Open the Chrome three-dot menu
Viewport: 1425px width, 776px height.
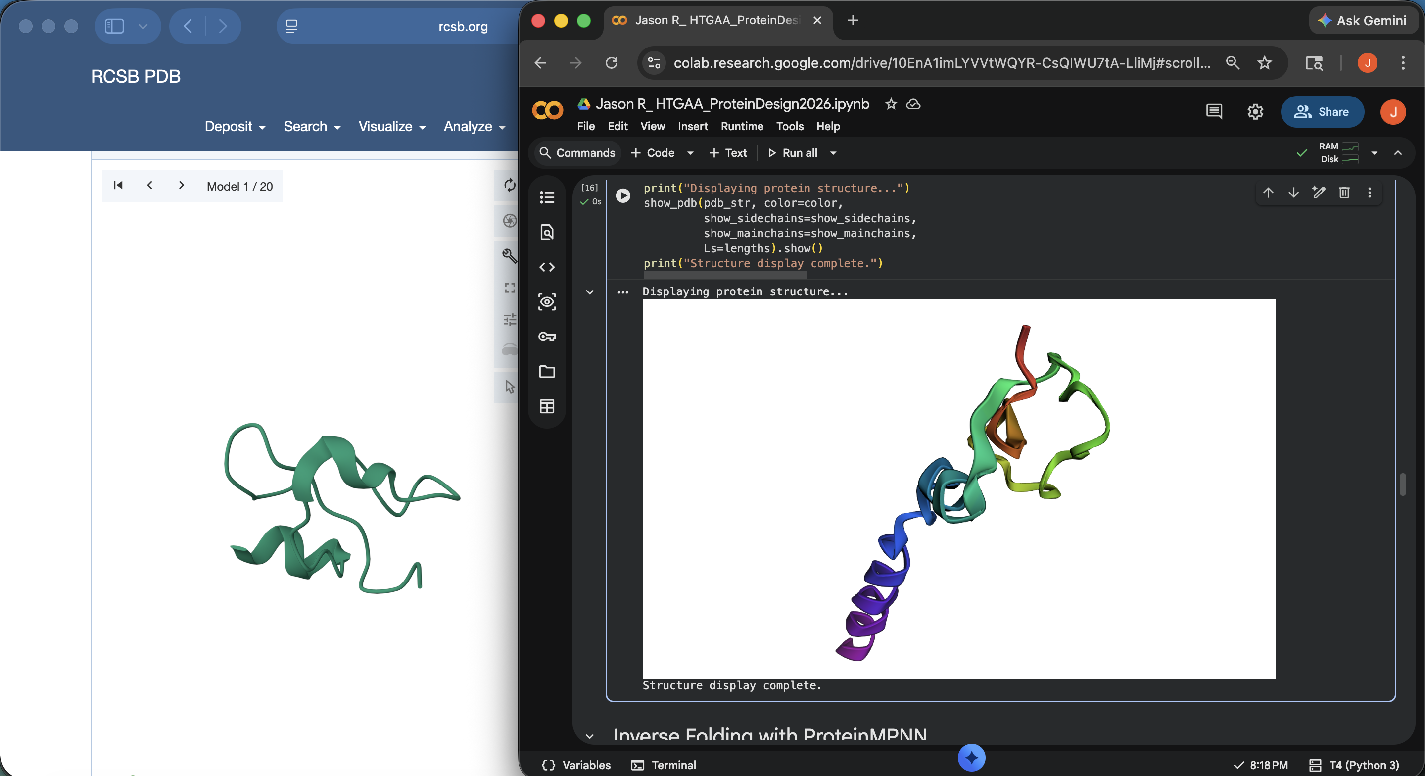click(1403, 63)
